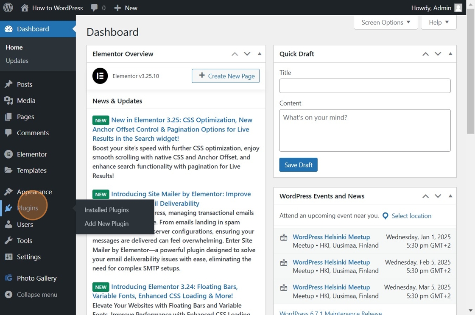
Task: Open the comments bubble icon in admin bar
Action: [x=94, y=8]
